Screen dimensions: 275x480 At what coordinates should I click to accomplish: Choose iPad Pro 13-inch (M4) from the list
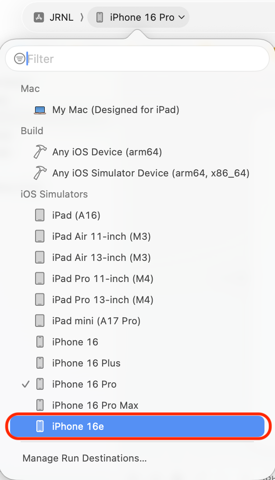(x=102, y=300)
